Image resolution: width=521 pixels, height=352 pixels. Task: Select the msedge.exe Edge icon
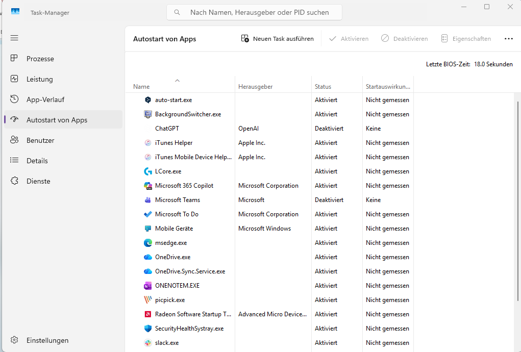[x=147, y=242]
